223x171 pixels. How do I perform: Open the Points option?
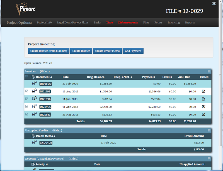tap(158, 23)
